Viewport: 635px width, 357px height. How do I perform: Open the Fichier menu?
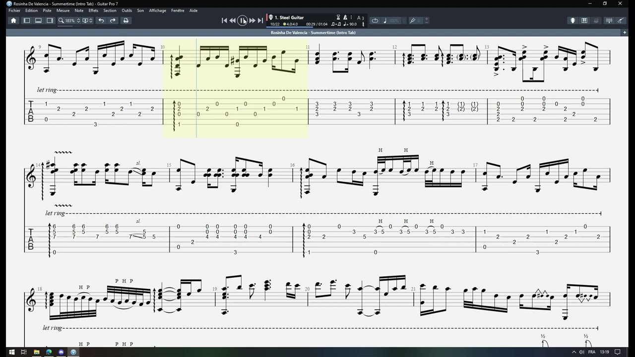(14, 10)
